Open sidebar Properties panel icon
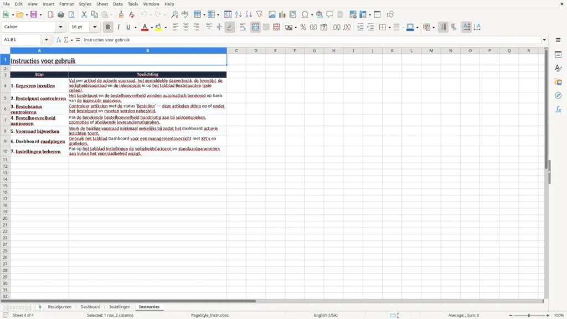567x319 pixels. 558,55
